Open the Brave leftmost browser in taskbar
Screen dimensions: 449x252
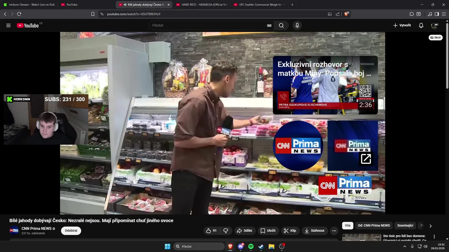pyautogui.click(x=230, y=246)
